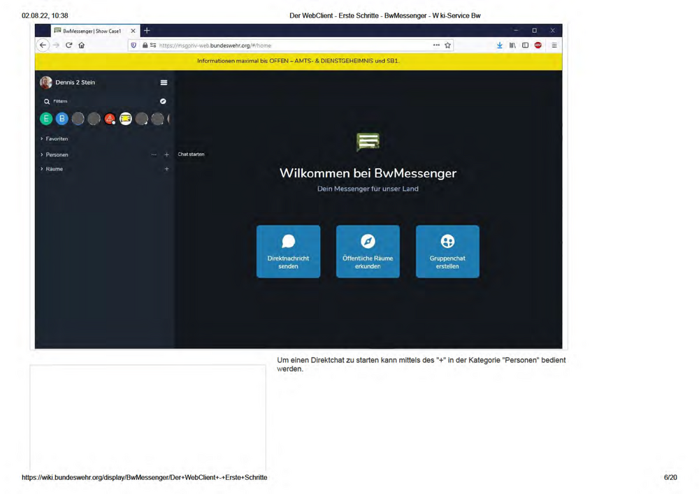Select the red warning notification avatar
Screen dimensions: 699x494
(x=110, y=119)
